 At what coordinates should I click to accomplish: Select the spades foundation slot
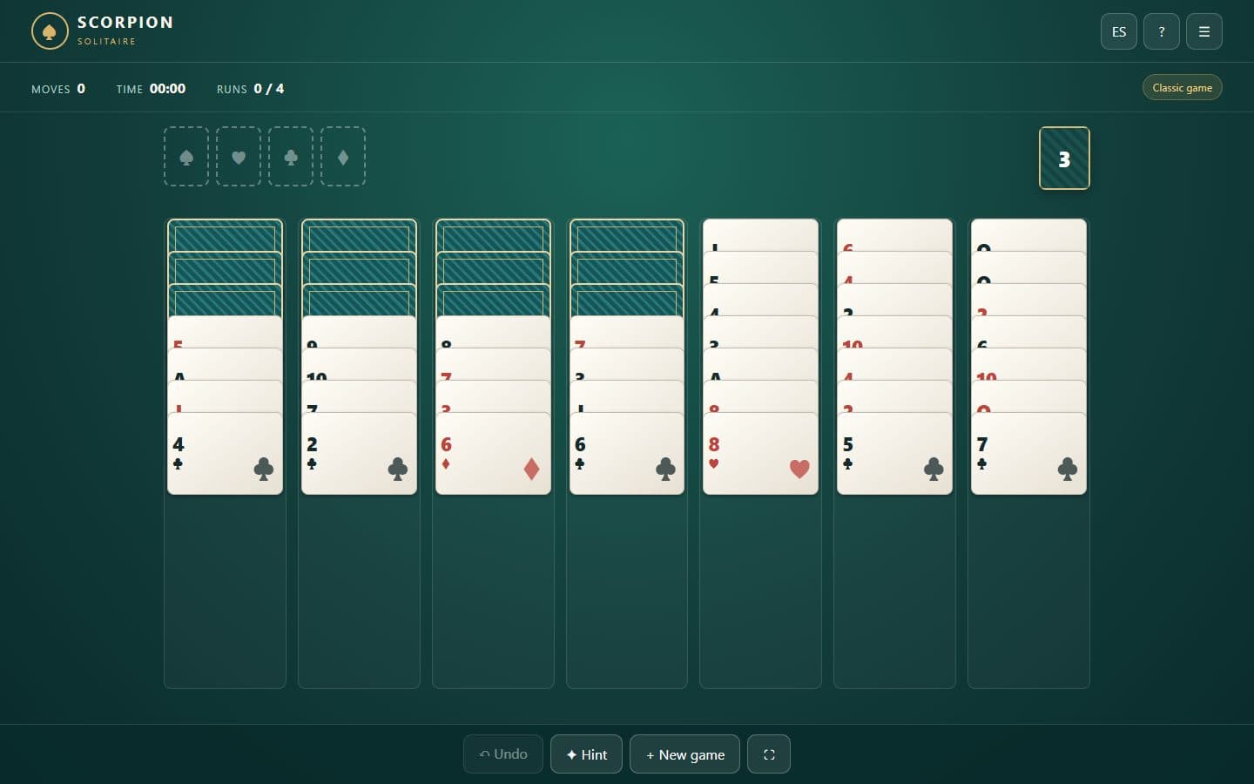point(186,157)
